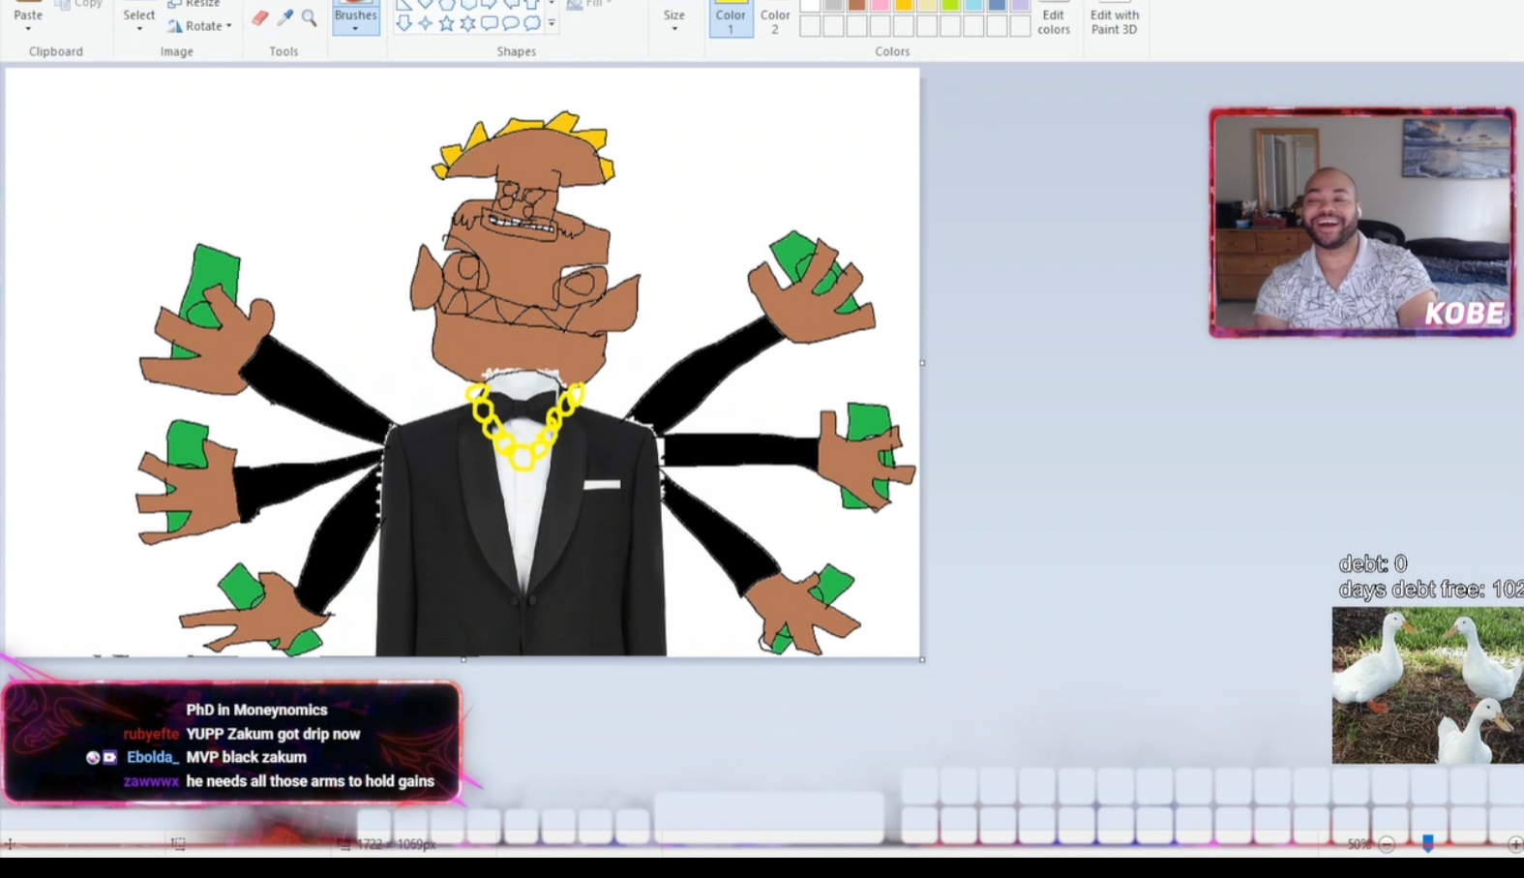Pick the light turquoise color swatch
The height and width of the screenshot is (878, 1524).
972,5
